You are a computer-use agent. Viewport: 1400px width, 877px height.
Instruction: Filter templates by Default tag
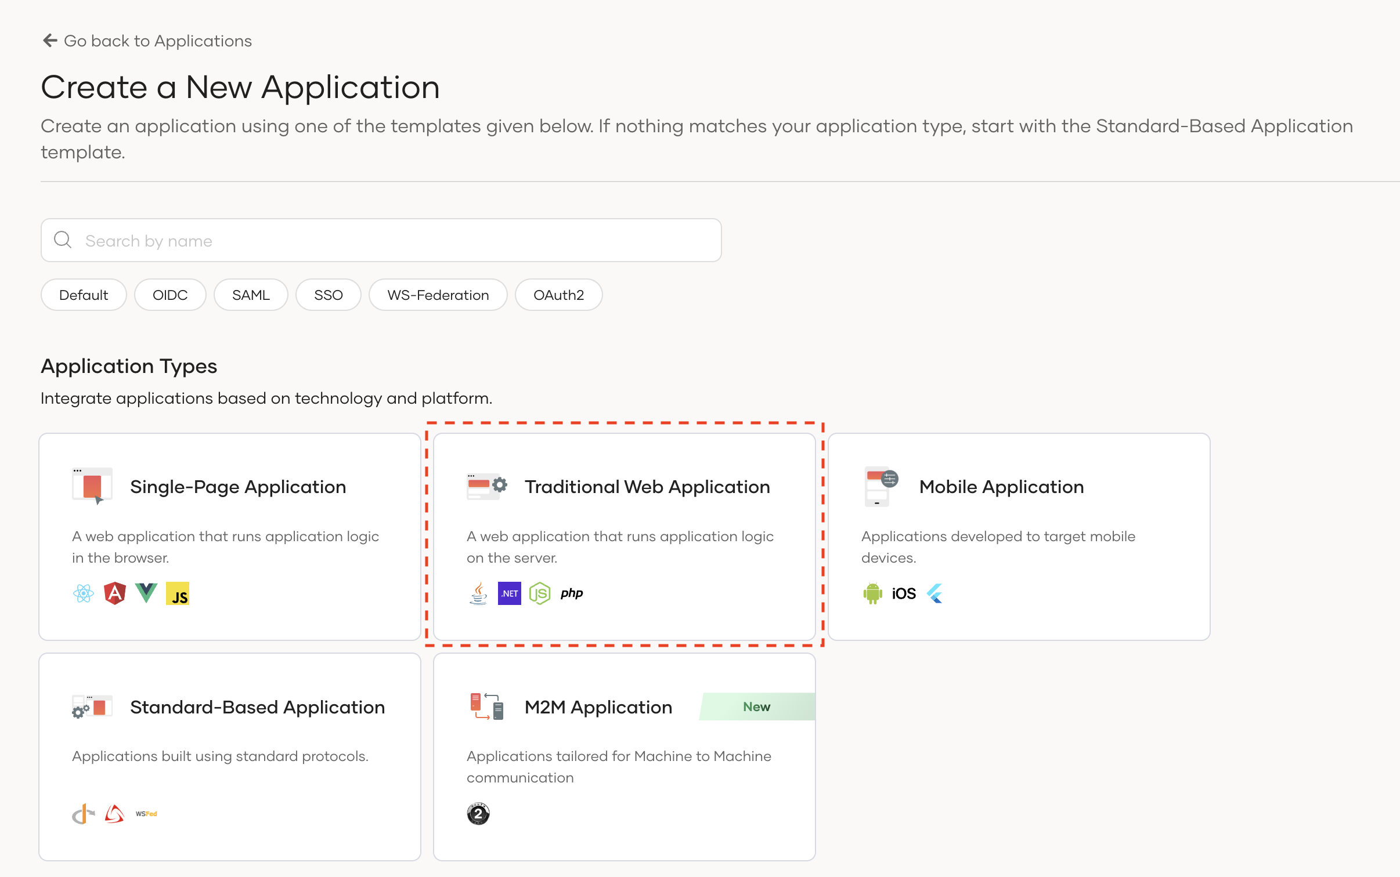coord(84,295)
